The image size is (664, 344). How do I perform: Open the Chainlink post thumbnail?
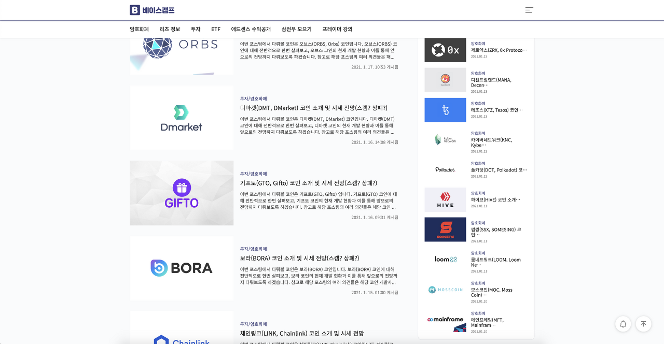tap(182, 327)
